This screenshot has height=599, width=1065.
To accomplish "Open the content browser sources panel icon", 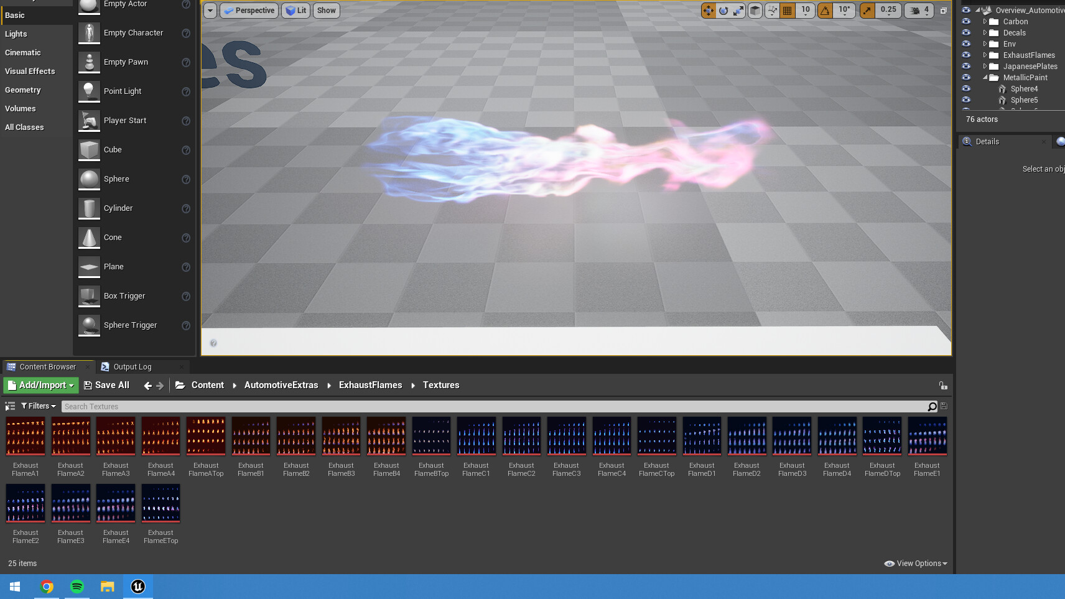I will (10, 406).
